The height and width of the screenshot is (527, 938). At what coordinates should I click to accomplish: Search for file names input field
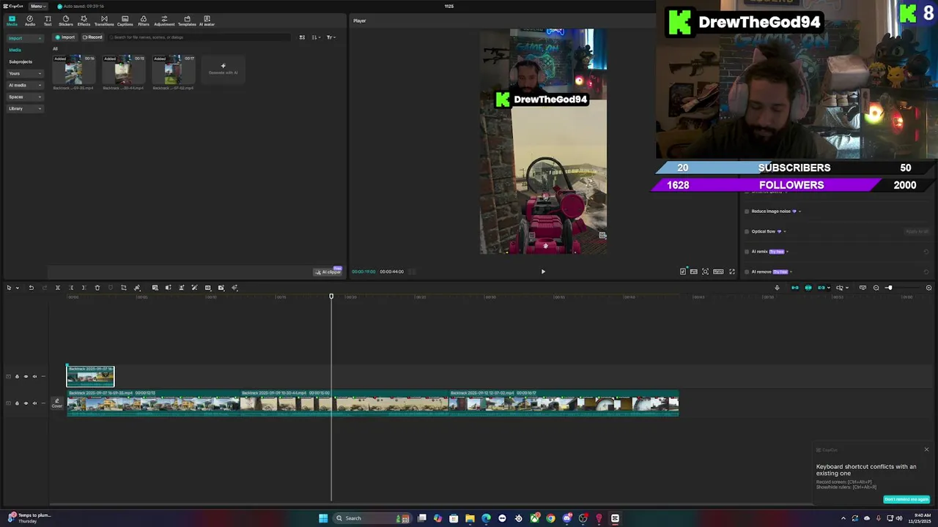coord(198,37)
